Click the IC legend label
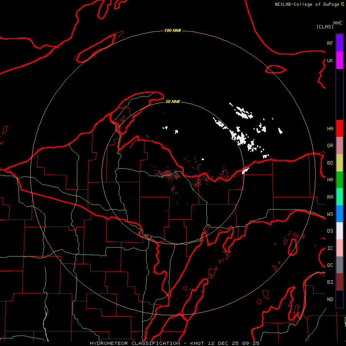This screenshot has height=346, width=346. [x=330, y=248]
